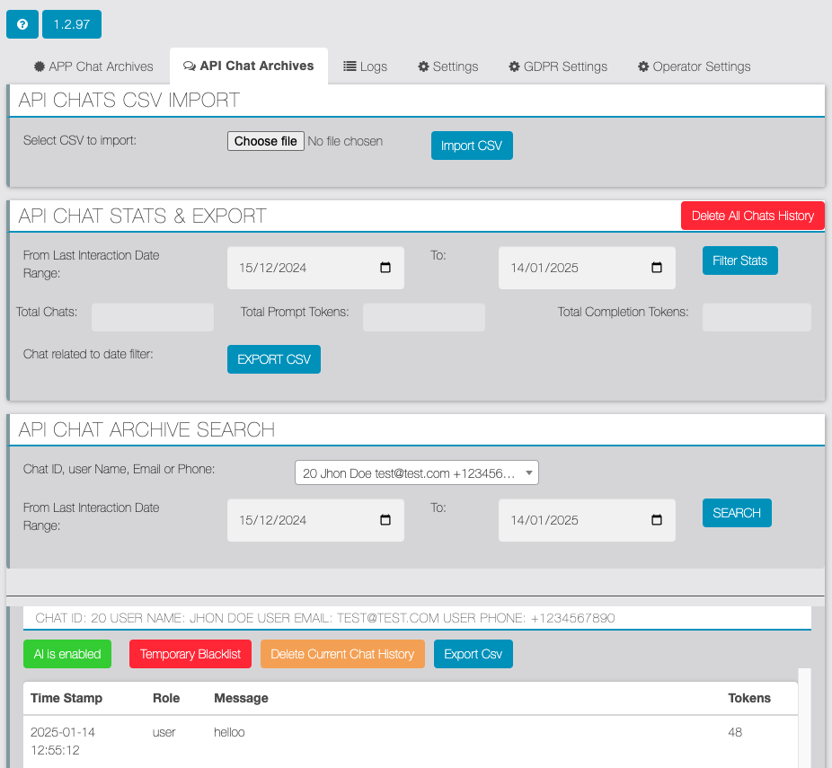Image resolution: width=832 pixels, height=768 pixels.
Task: Toggle the AI is enabled button
Action: [x=67, y=654]
